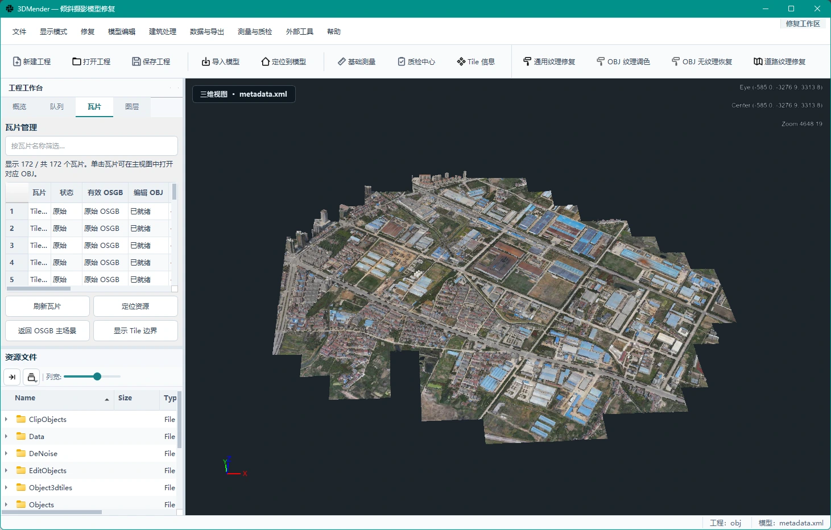Click the 修复工作区 button
The height and width of the screenshot is (530, 831).
click(x=803, y=24)
